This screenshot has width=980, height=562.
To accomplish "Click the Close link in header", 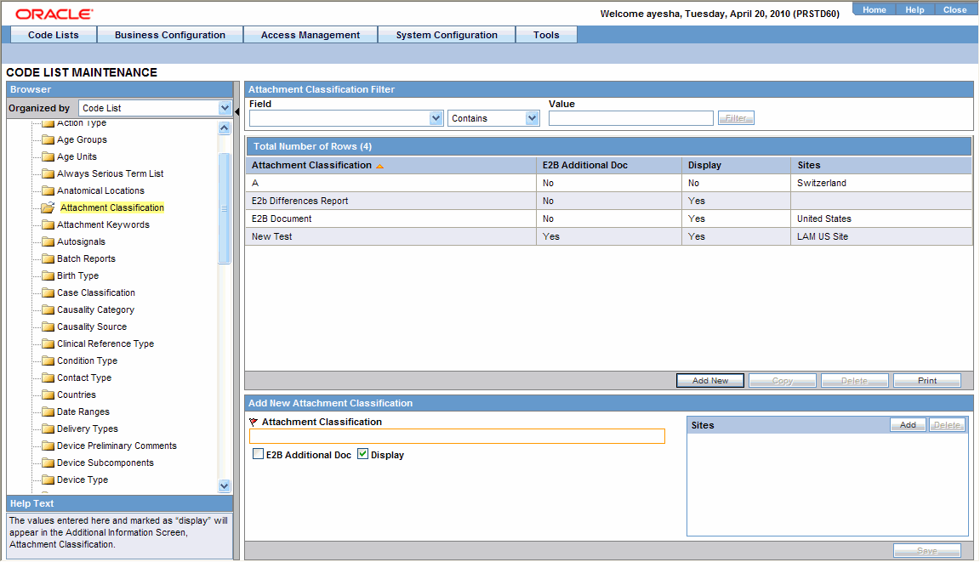I will (955, 10).
